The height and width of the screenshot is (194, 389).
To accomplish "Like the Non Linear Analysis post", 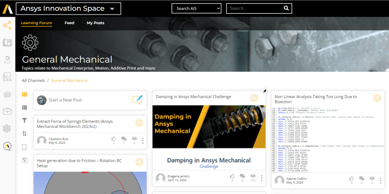I will [x=351, y=178].
